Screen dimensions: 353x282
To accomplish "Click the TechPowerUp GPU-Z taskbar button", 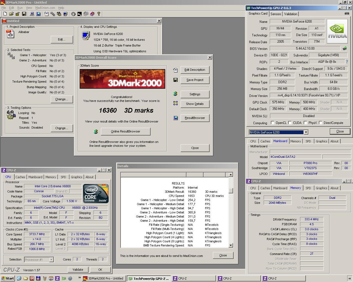I will [x=149, y=278].
